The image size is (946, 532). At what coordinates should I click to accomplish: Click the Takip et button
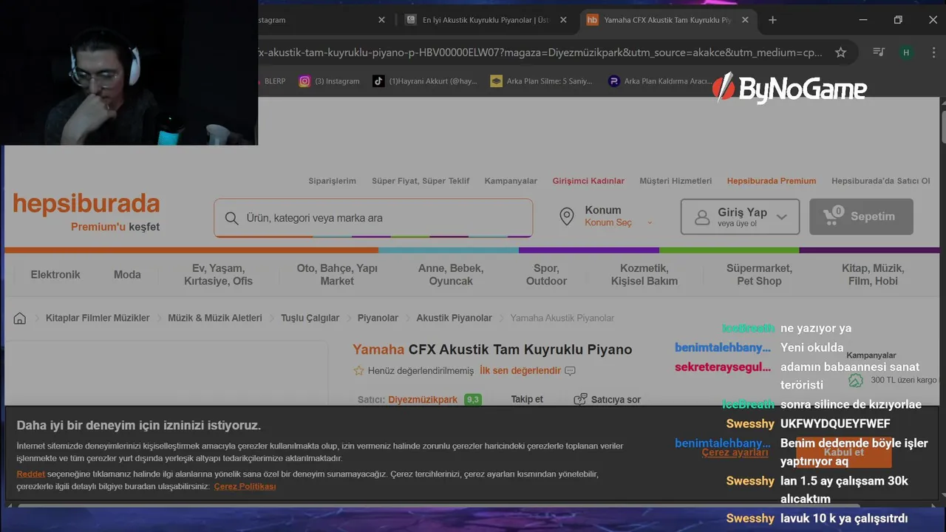tap(527, 399)
